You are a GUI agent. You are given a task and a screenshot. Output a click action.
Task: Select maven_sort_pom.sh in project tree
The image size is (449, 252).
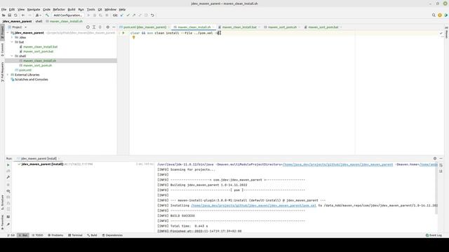point(37,65)
